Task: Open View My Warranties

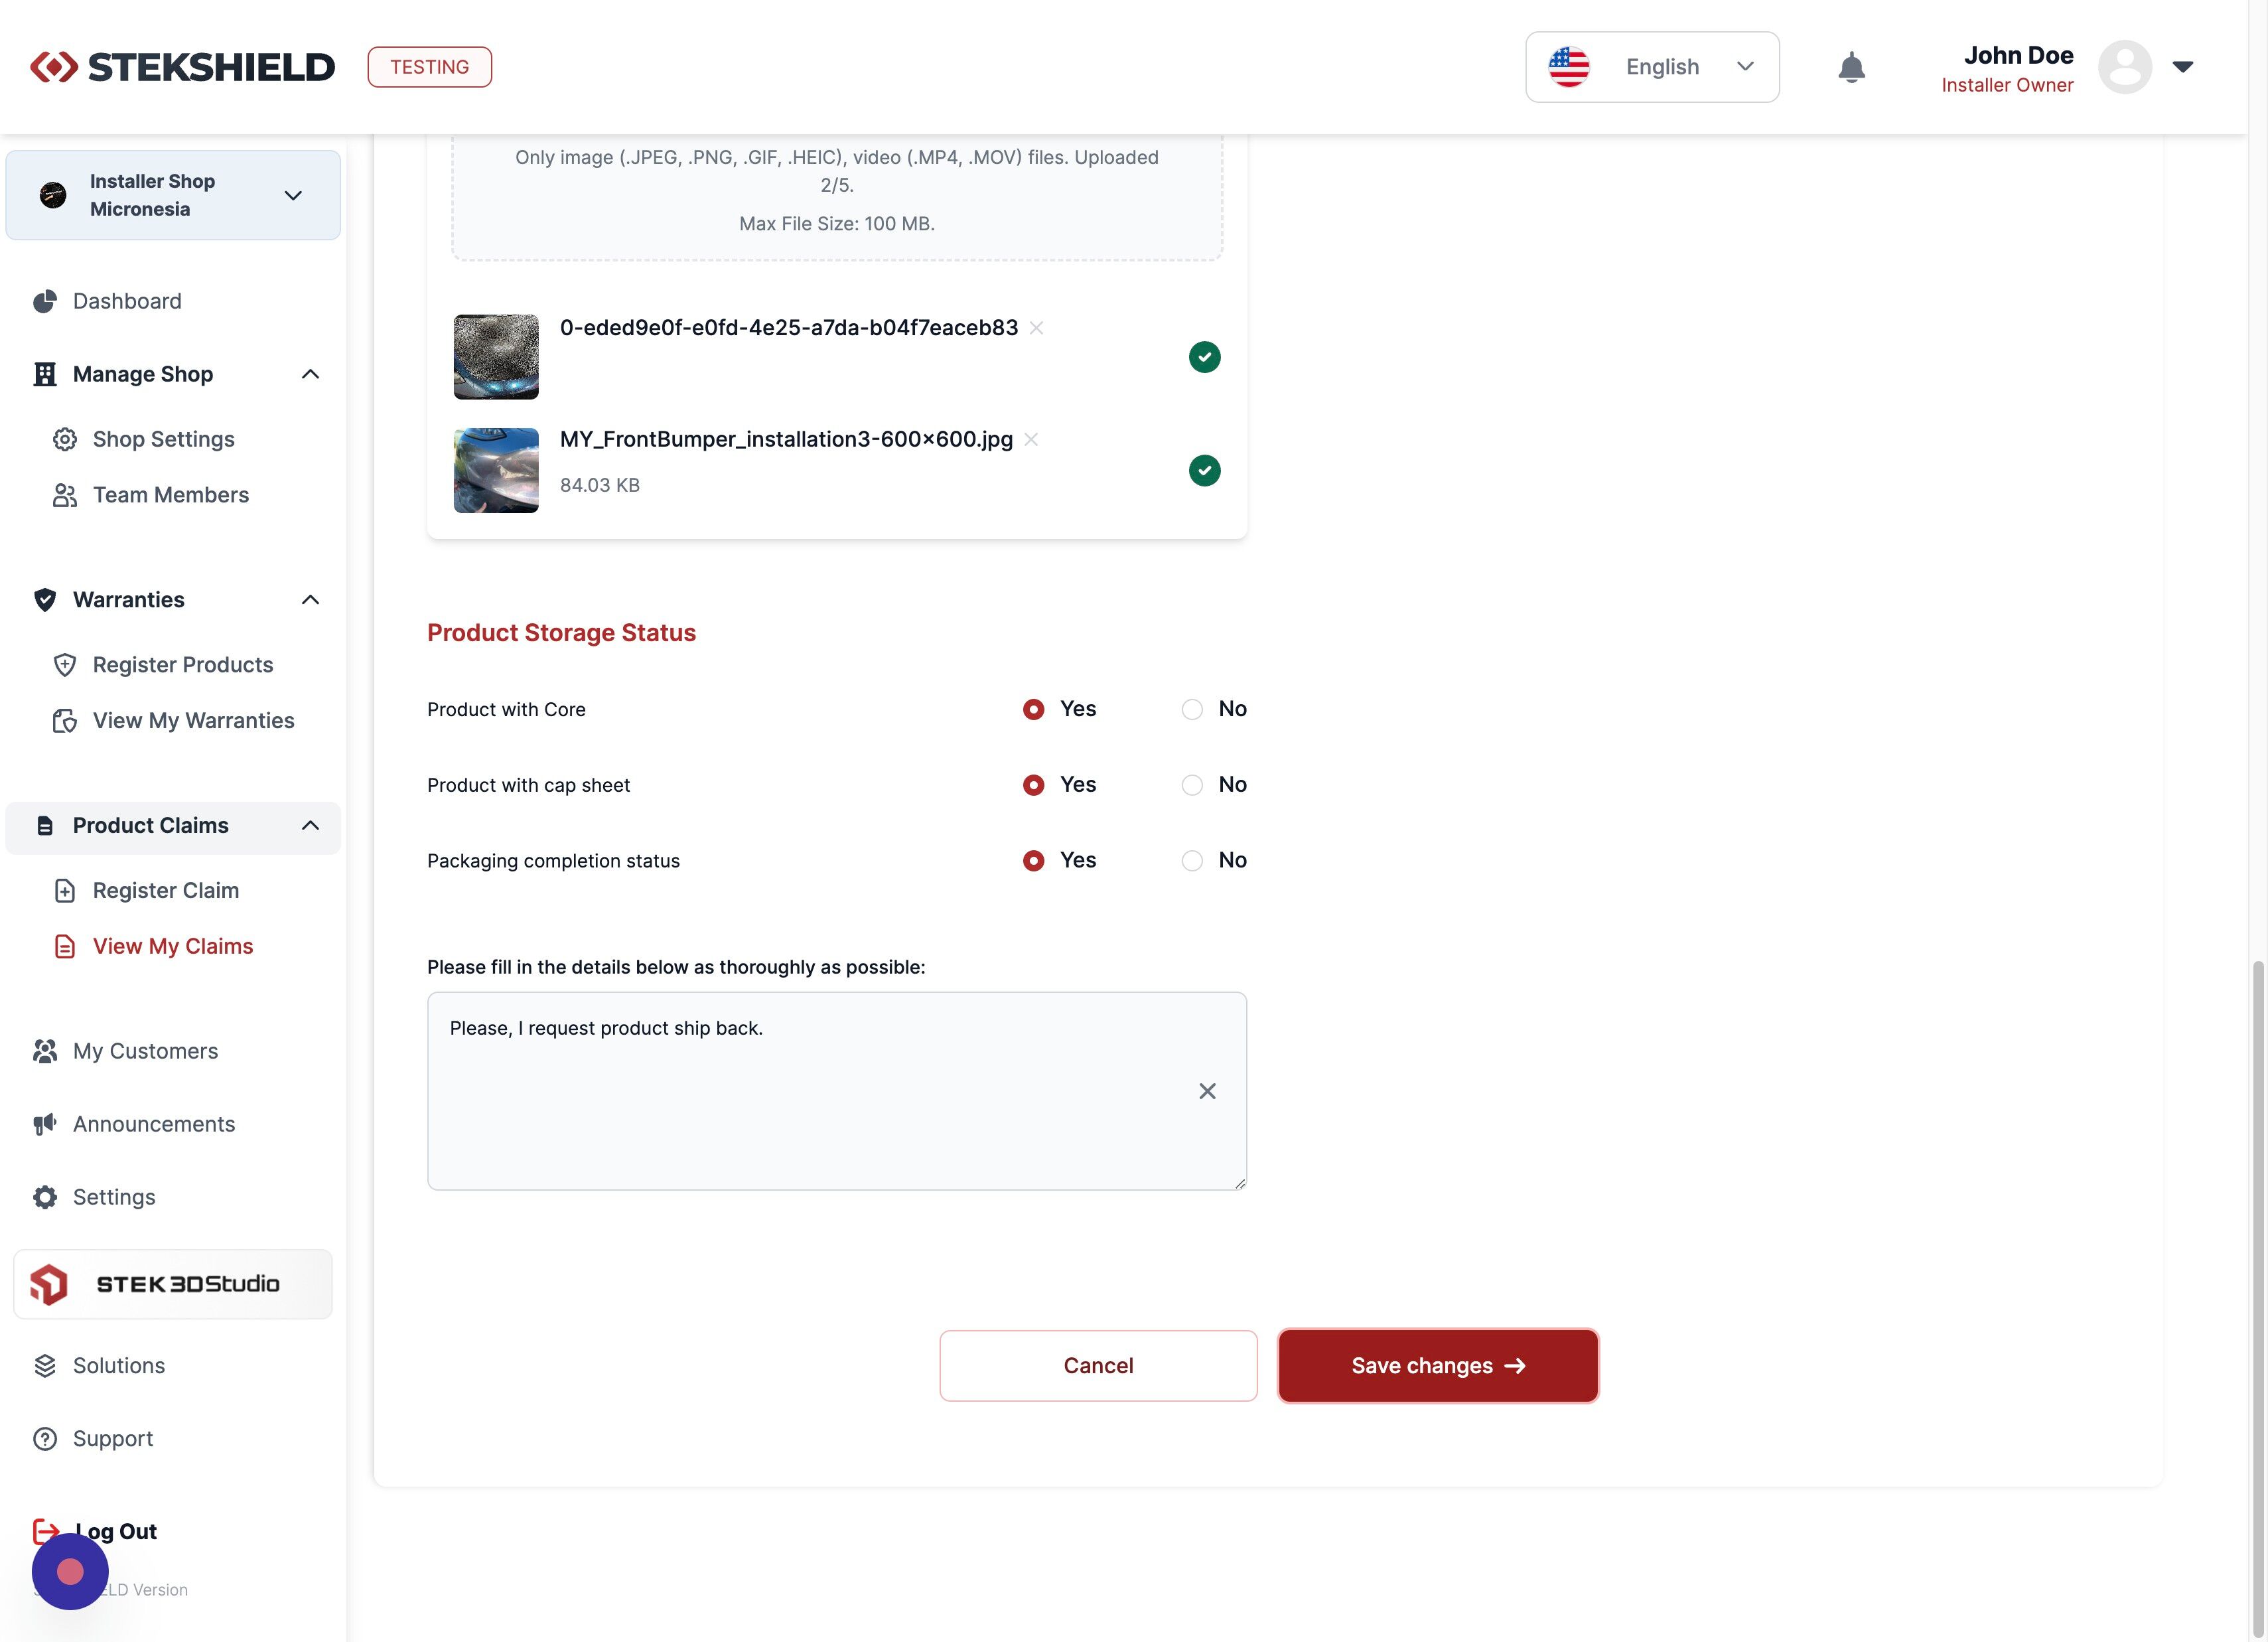Action: click(194, 721)
